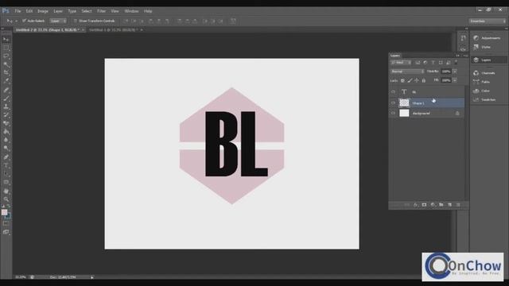Open the Layer menu
Screen dimensions: 509x286
(x=58, y=11)
